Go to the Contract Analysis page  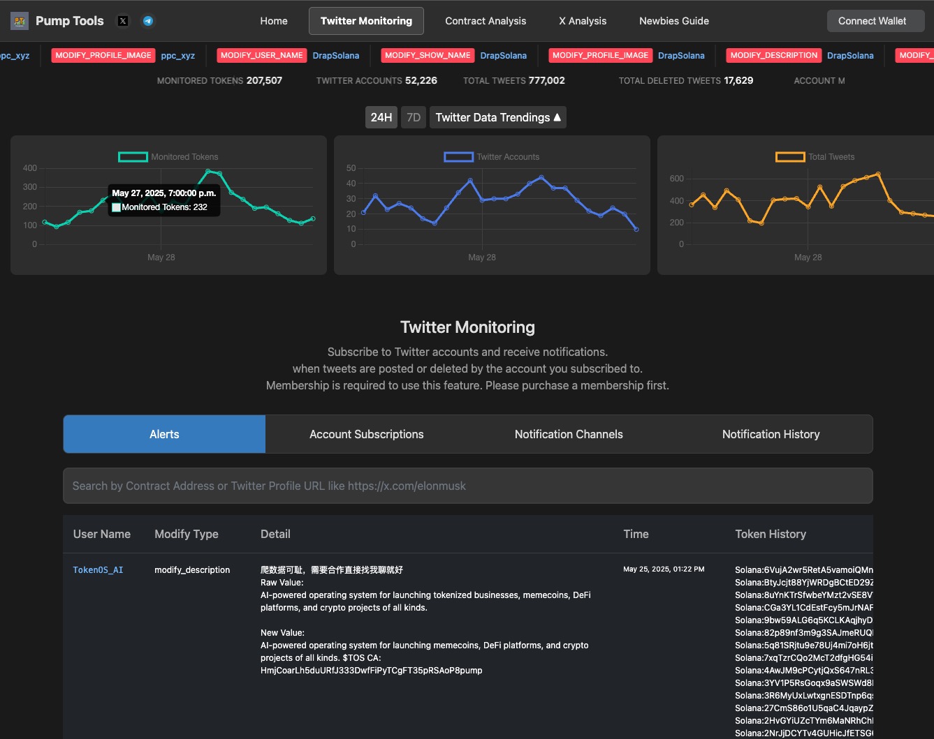[486, 21]
